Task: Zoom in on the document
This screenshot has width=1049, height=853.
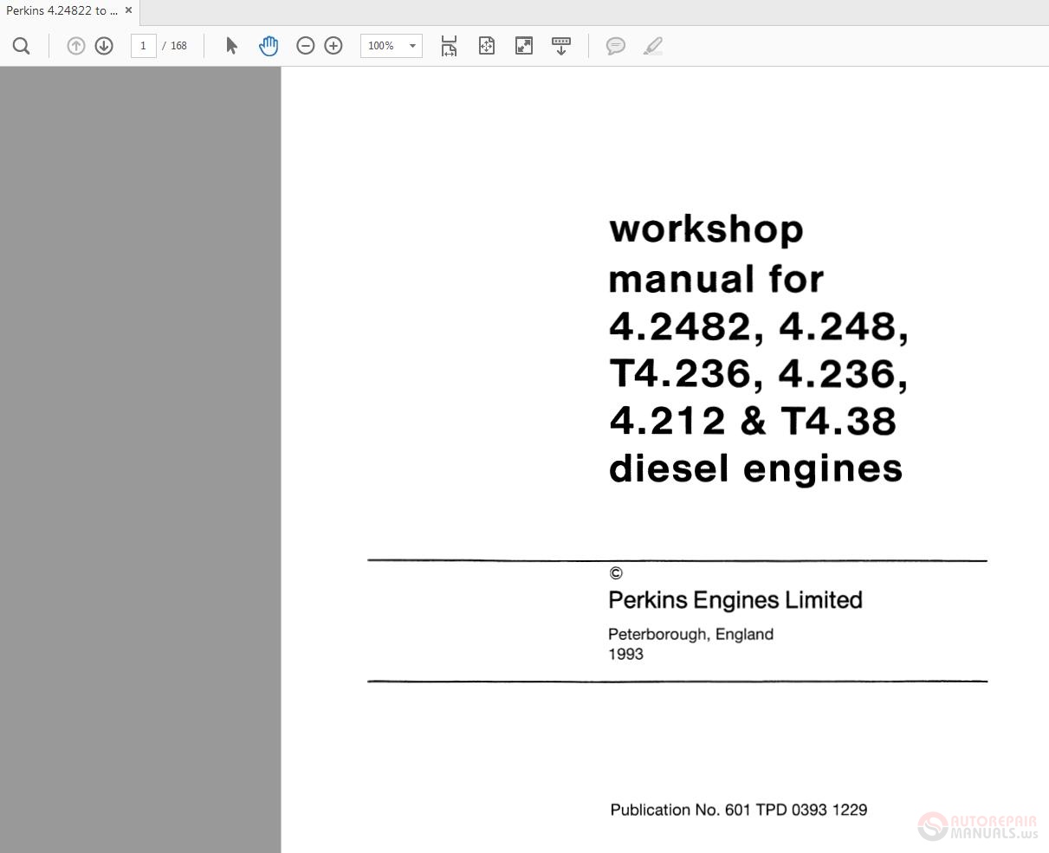Action: 333,45
